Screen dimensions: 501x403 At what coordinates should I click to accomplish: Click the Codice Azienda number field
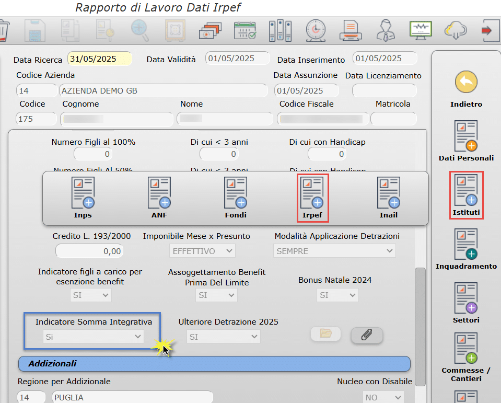37,90
